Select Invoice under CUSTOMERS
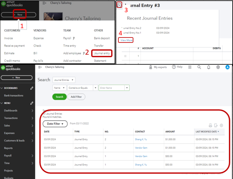Viewport: 233px width, 179px height. (x=8, y=38)
